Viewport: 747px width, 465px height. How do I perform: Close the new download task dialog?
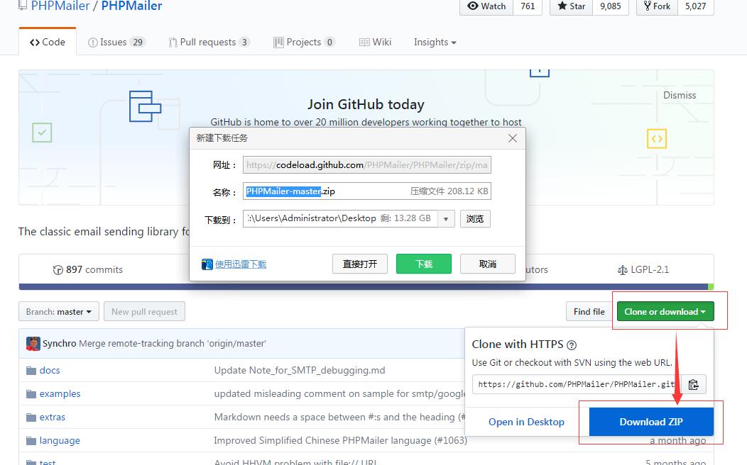(x=512, y=138)
